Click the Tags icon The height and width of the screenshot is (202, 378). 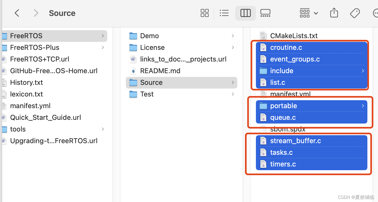click(x=355, y=13)
